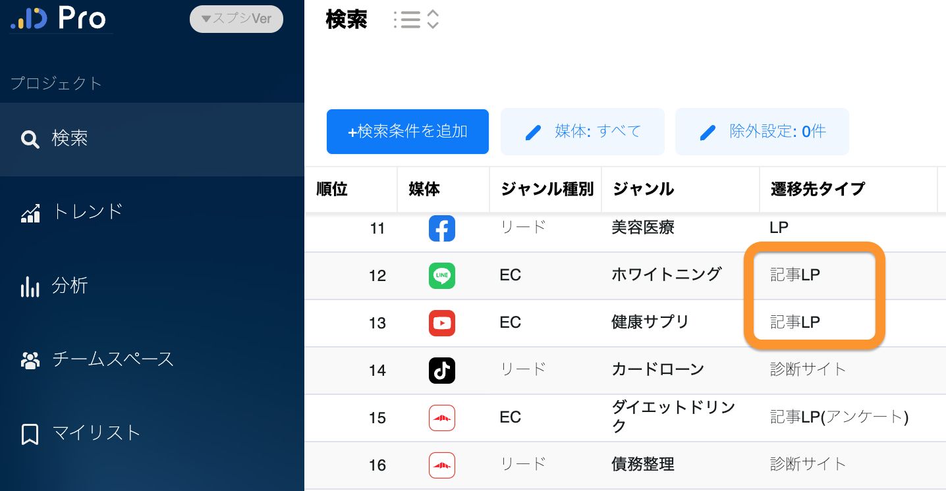Viewport: 946px width, 491px height.
Task: Click the +検索条件を追加 button
Action: point(408,132)
